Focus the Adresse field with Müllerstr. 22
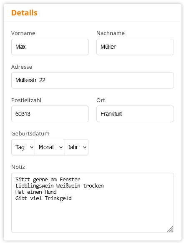Screen dimensions: 184x243 point(93,80)
